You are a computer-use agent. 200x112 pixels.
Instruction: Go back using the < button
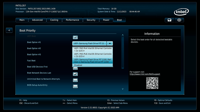coord(9,30)
